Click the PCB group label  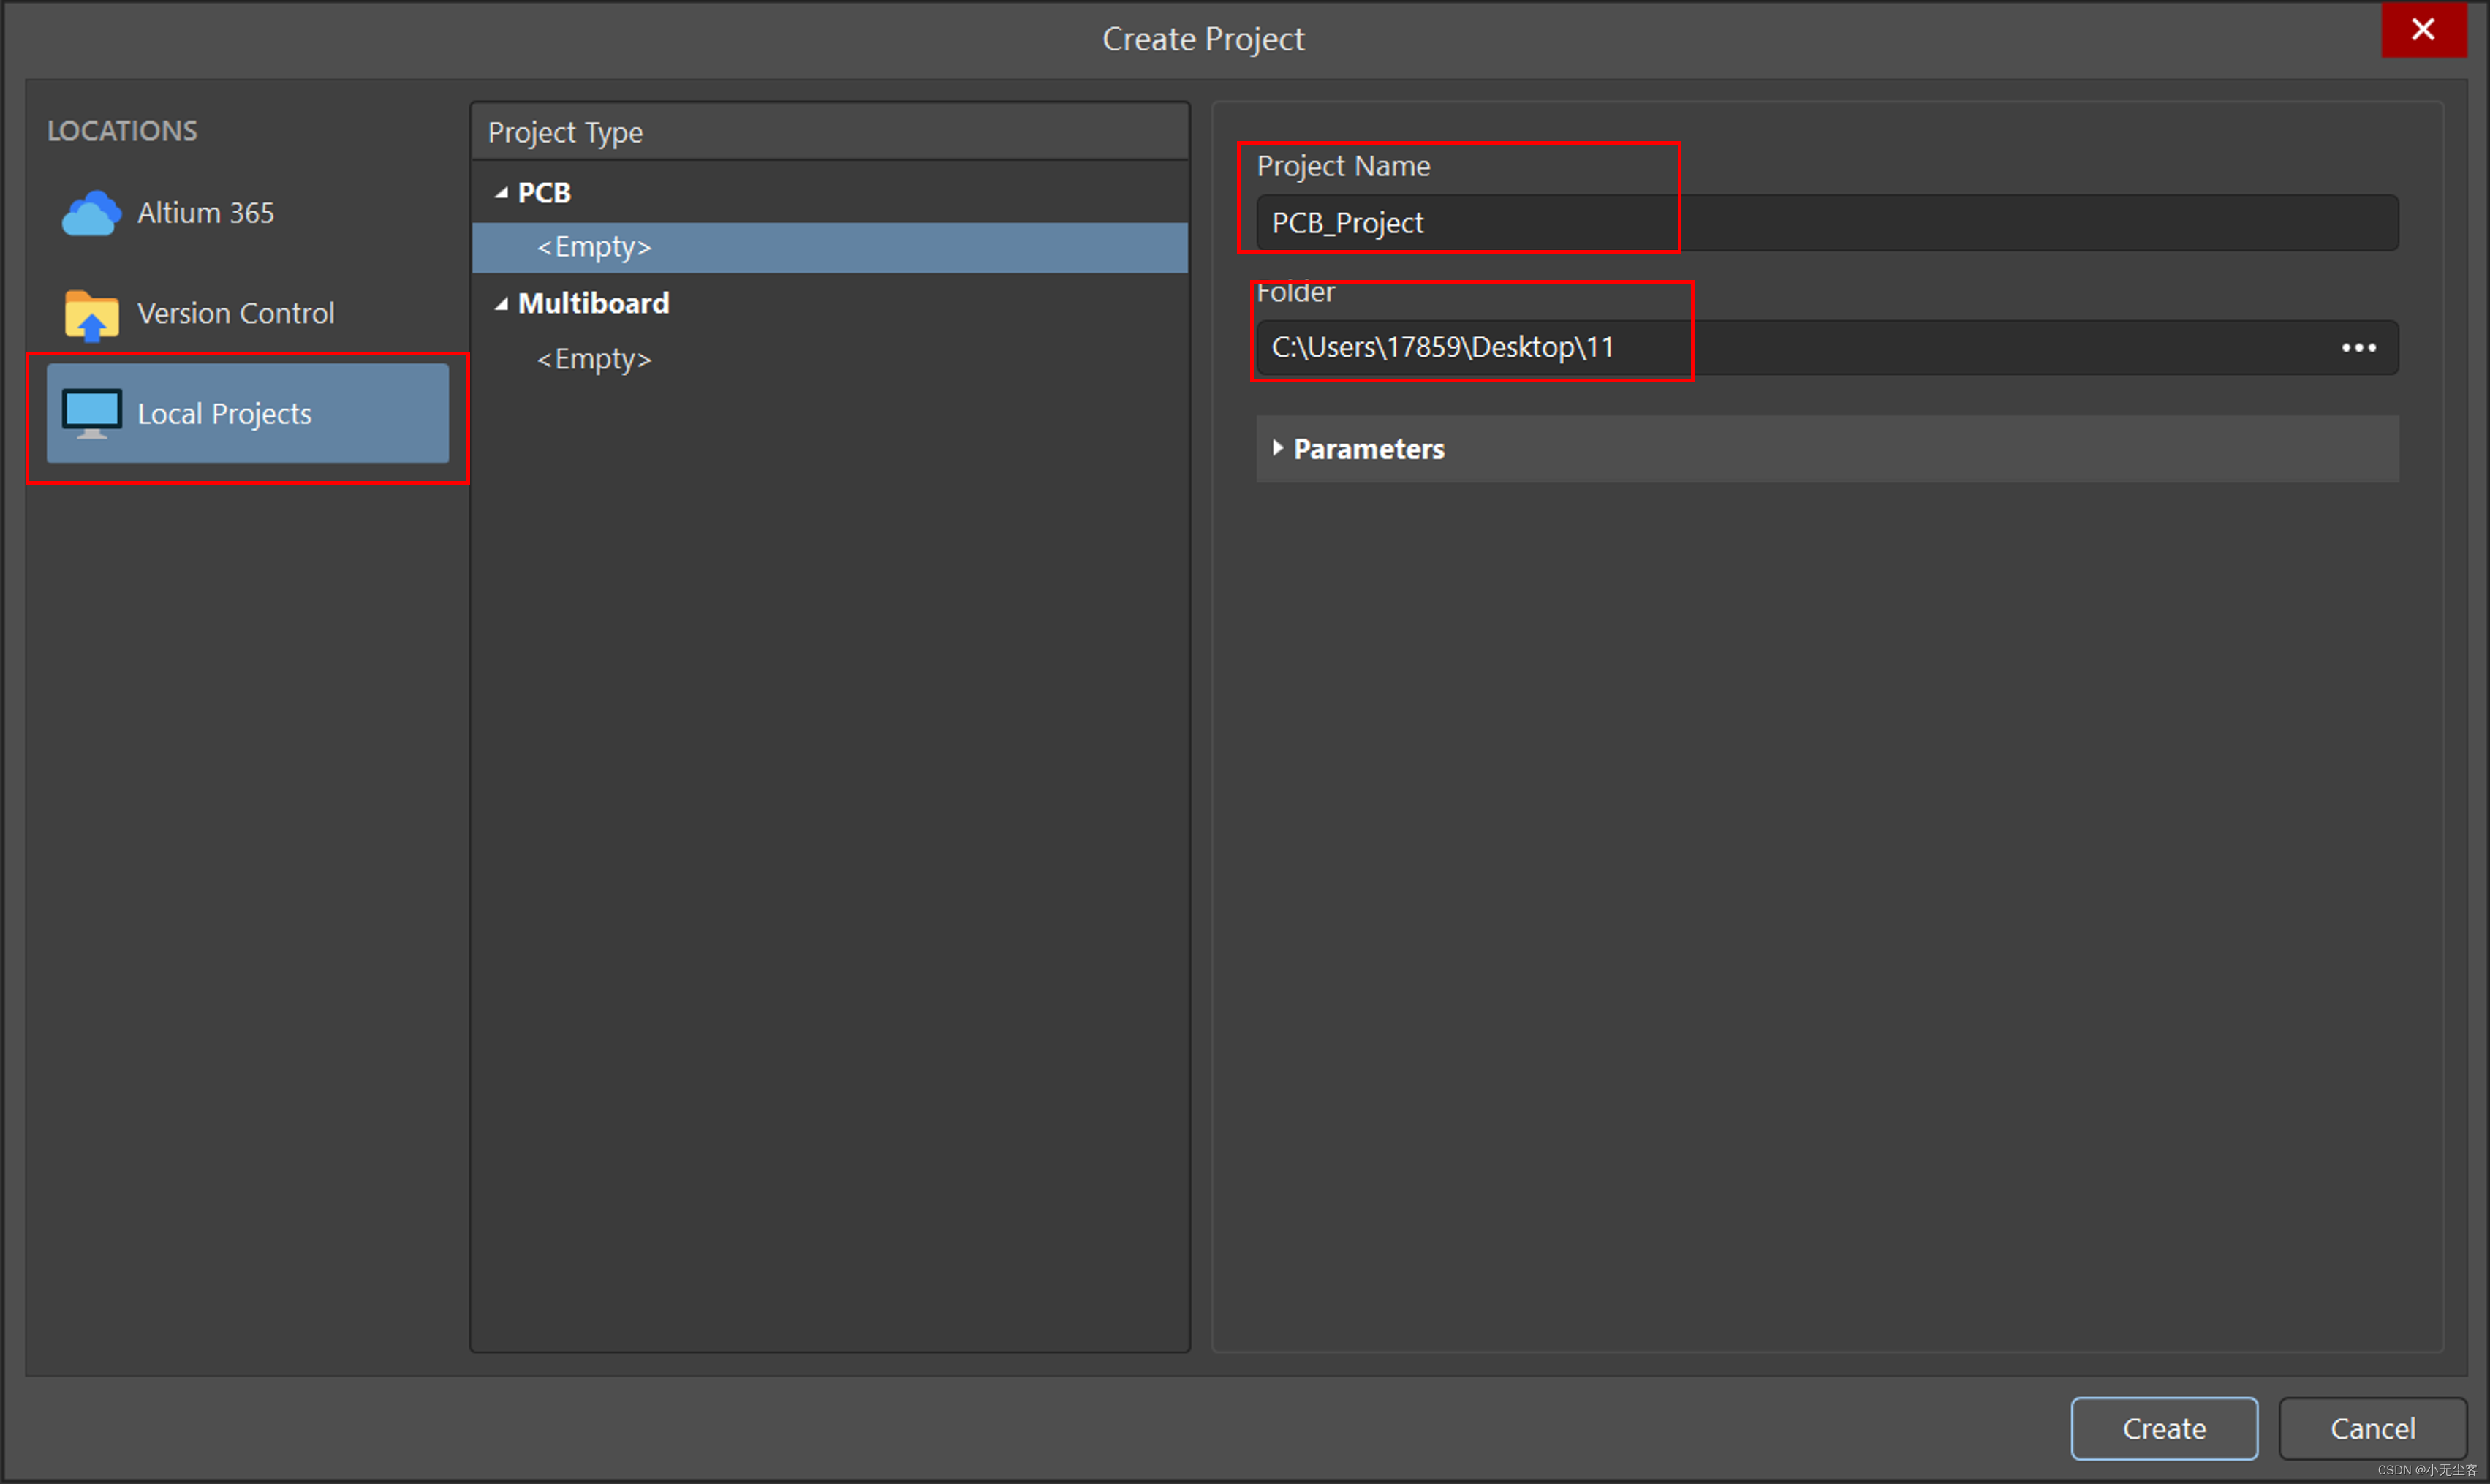[544, 193]
